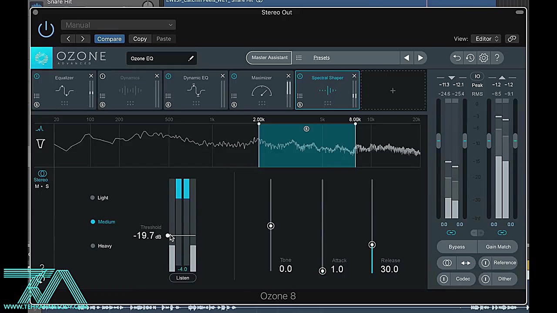557x313 pixels.
Task: Enable the Gain Match button
Action: (x=498, y=246)
